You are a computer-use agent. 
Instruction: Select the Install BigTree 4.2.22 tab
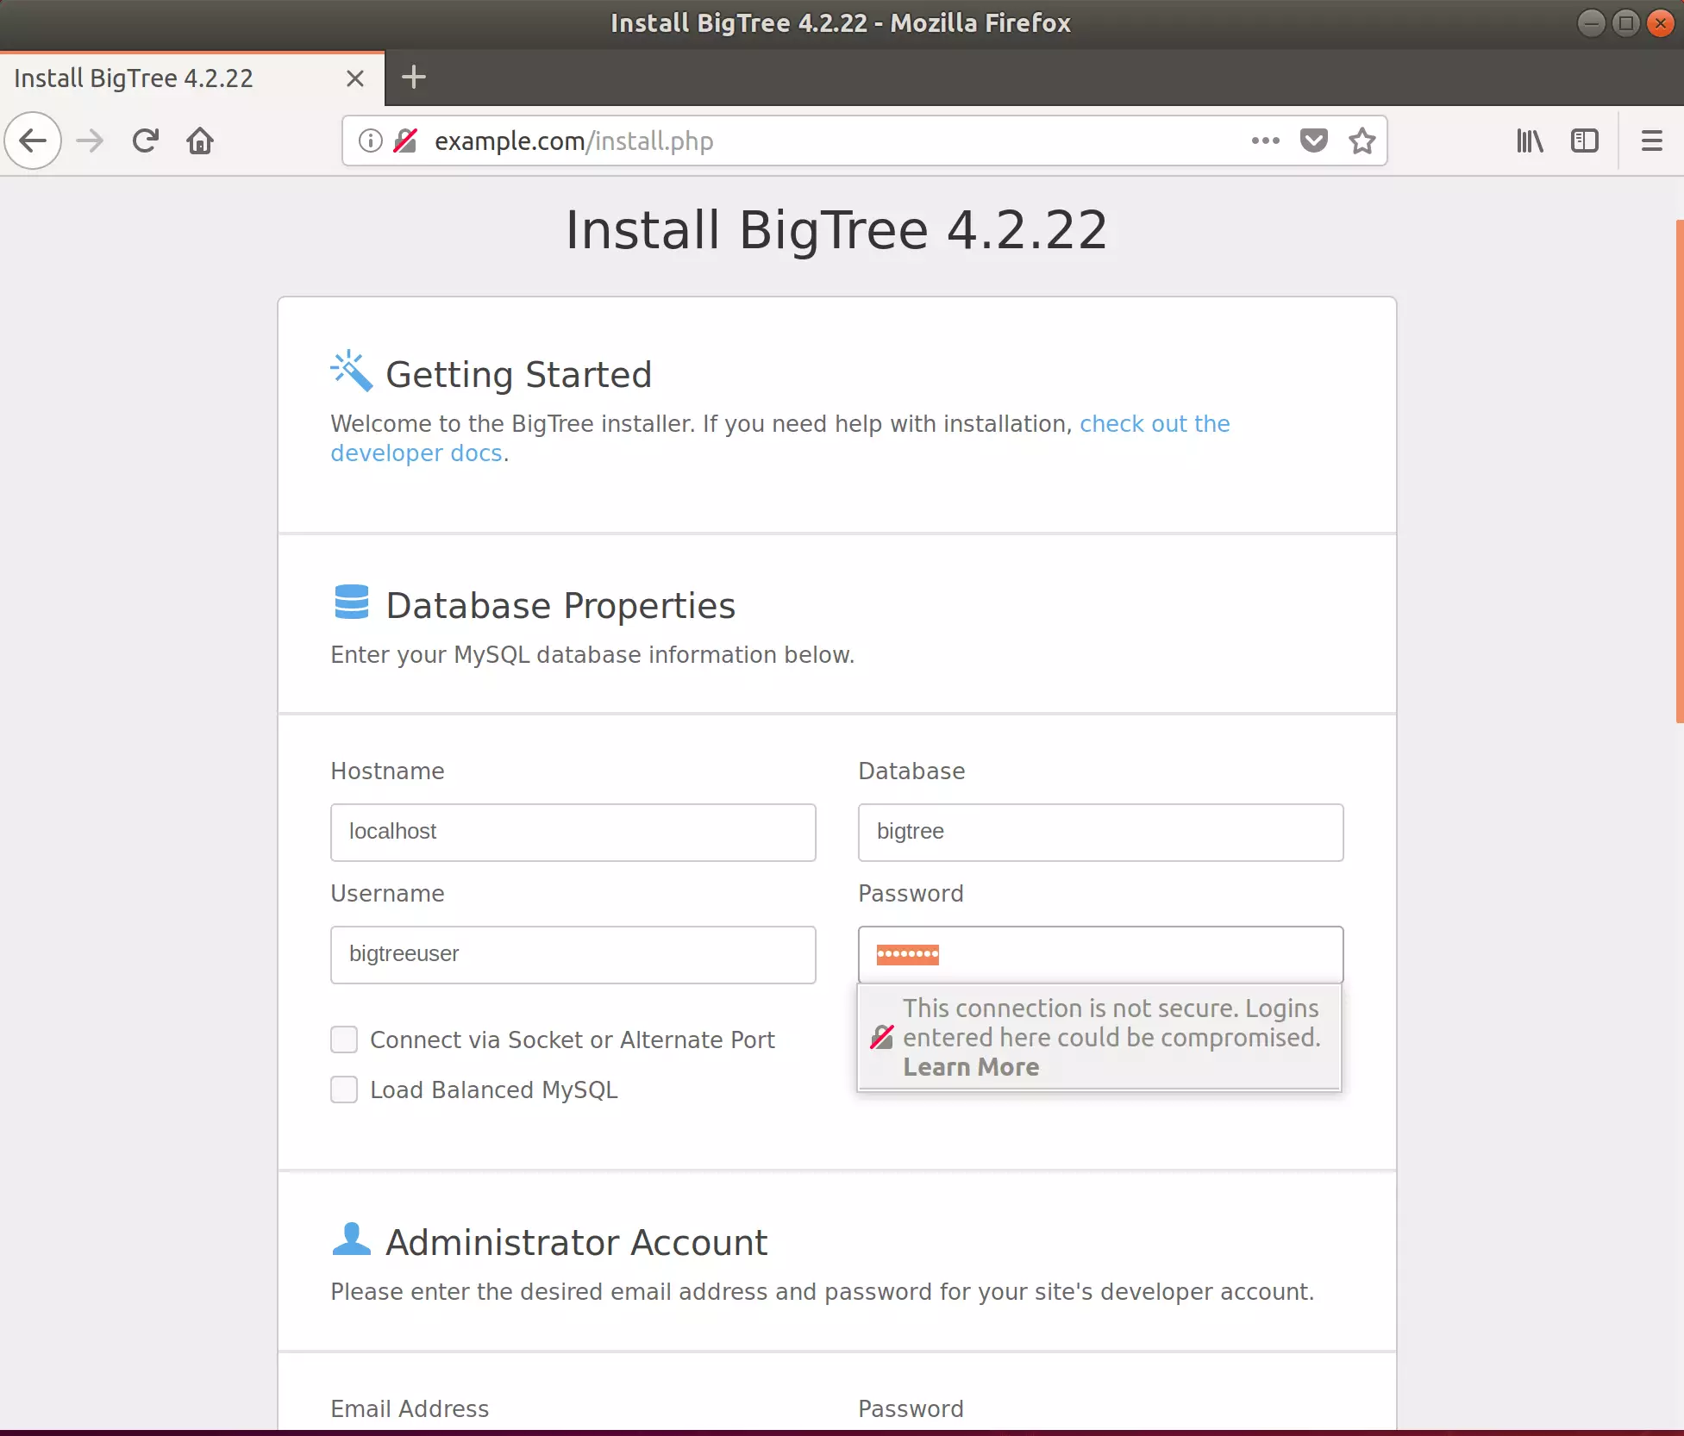coord(192,78)
